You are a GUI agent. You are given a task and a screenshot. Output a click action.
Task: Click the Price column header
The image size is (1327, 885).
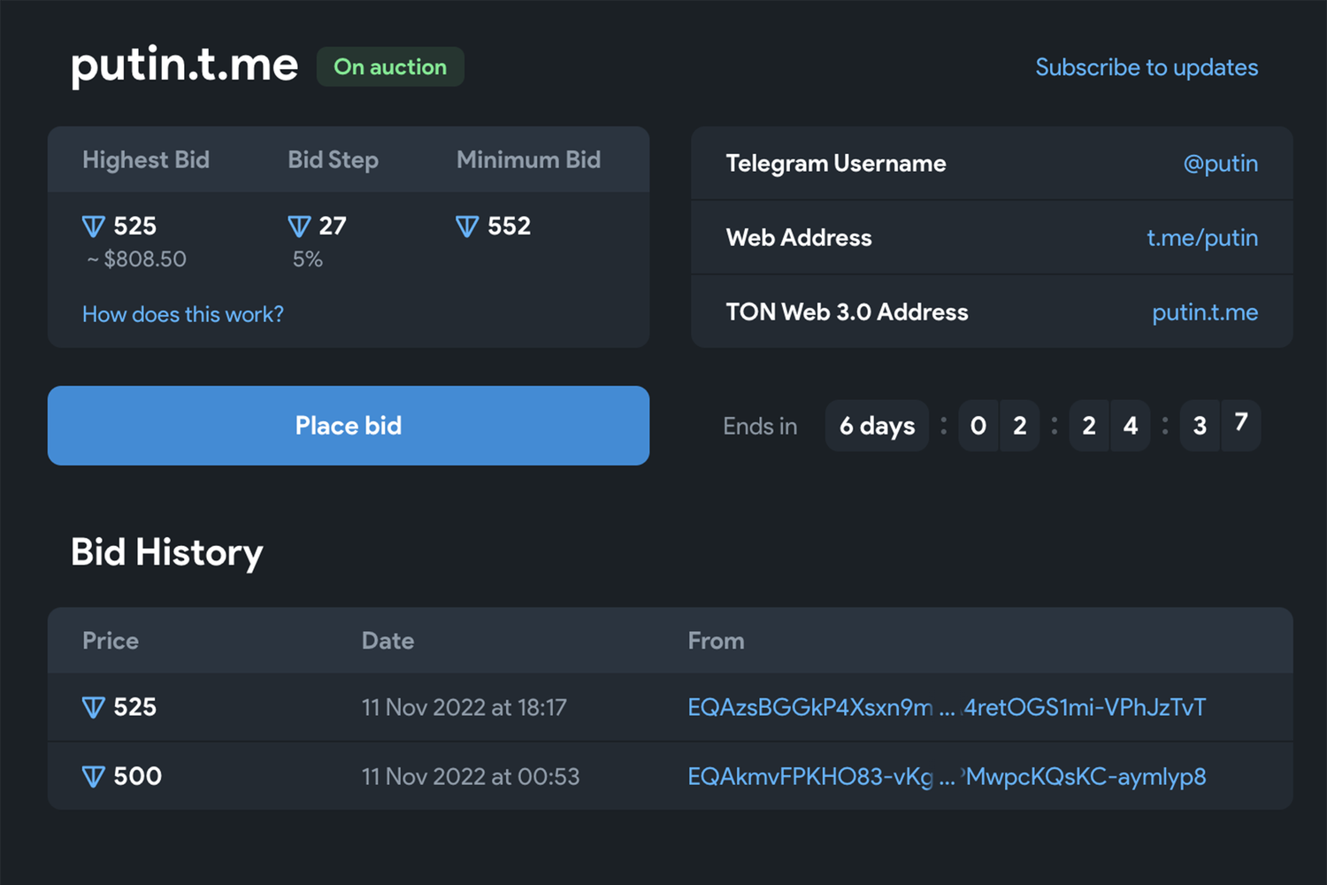[111, 641]
